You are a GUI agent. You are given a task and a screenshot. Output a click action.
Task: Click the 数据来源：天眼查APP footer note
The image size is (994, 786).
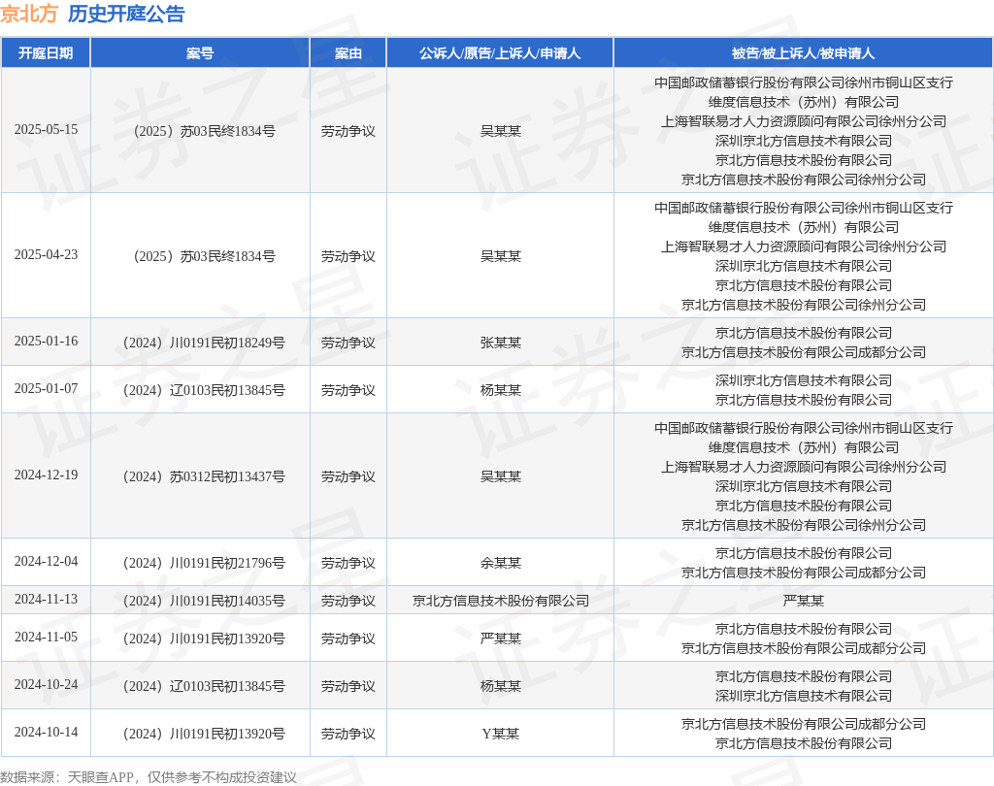(149, 777)
